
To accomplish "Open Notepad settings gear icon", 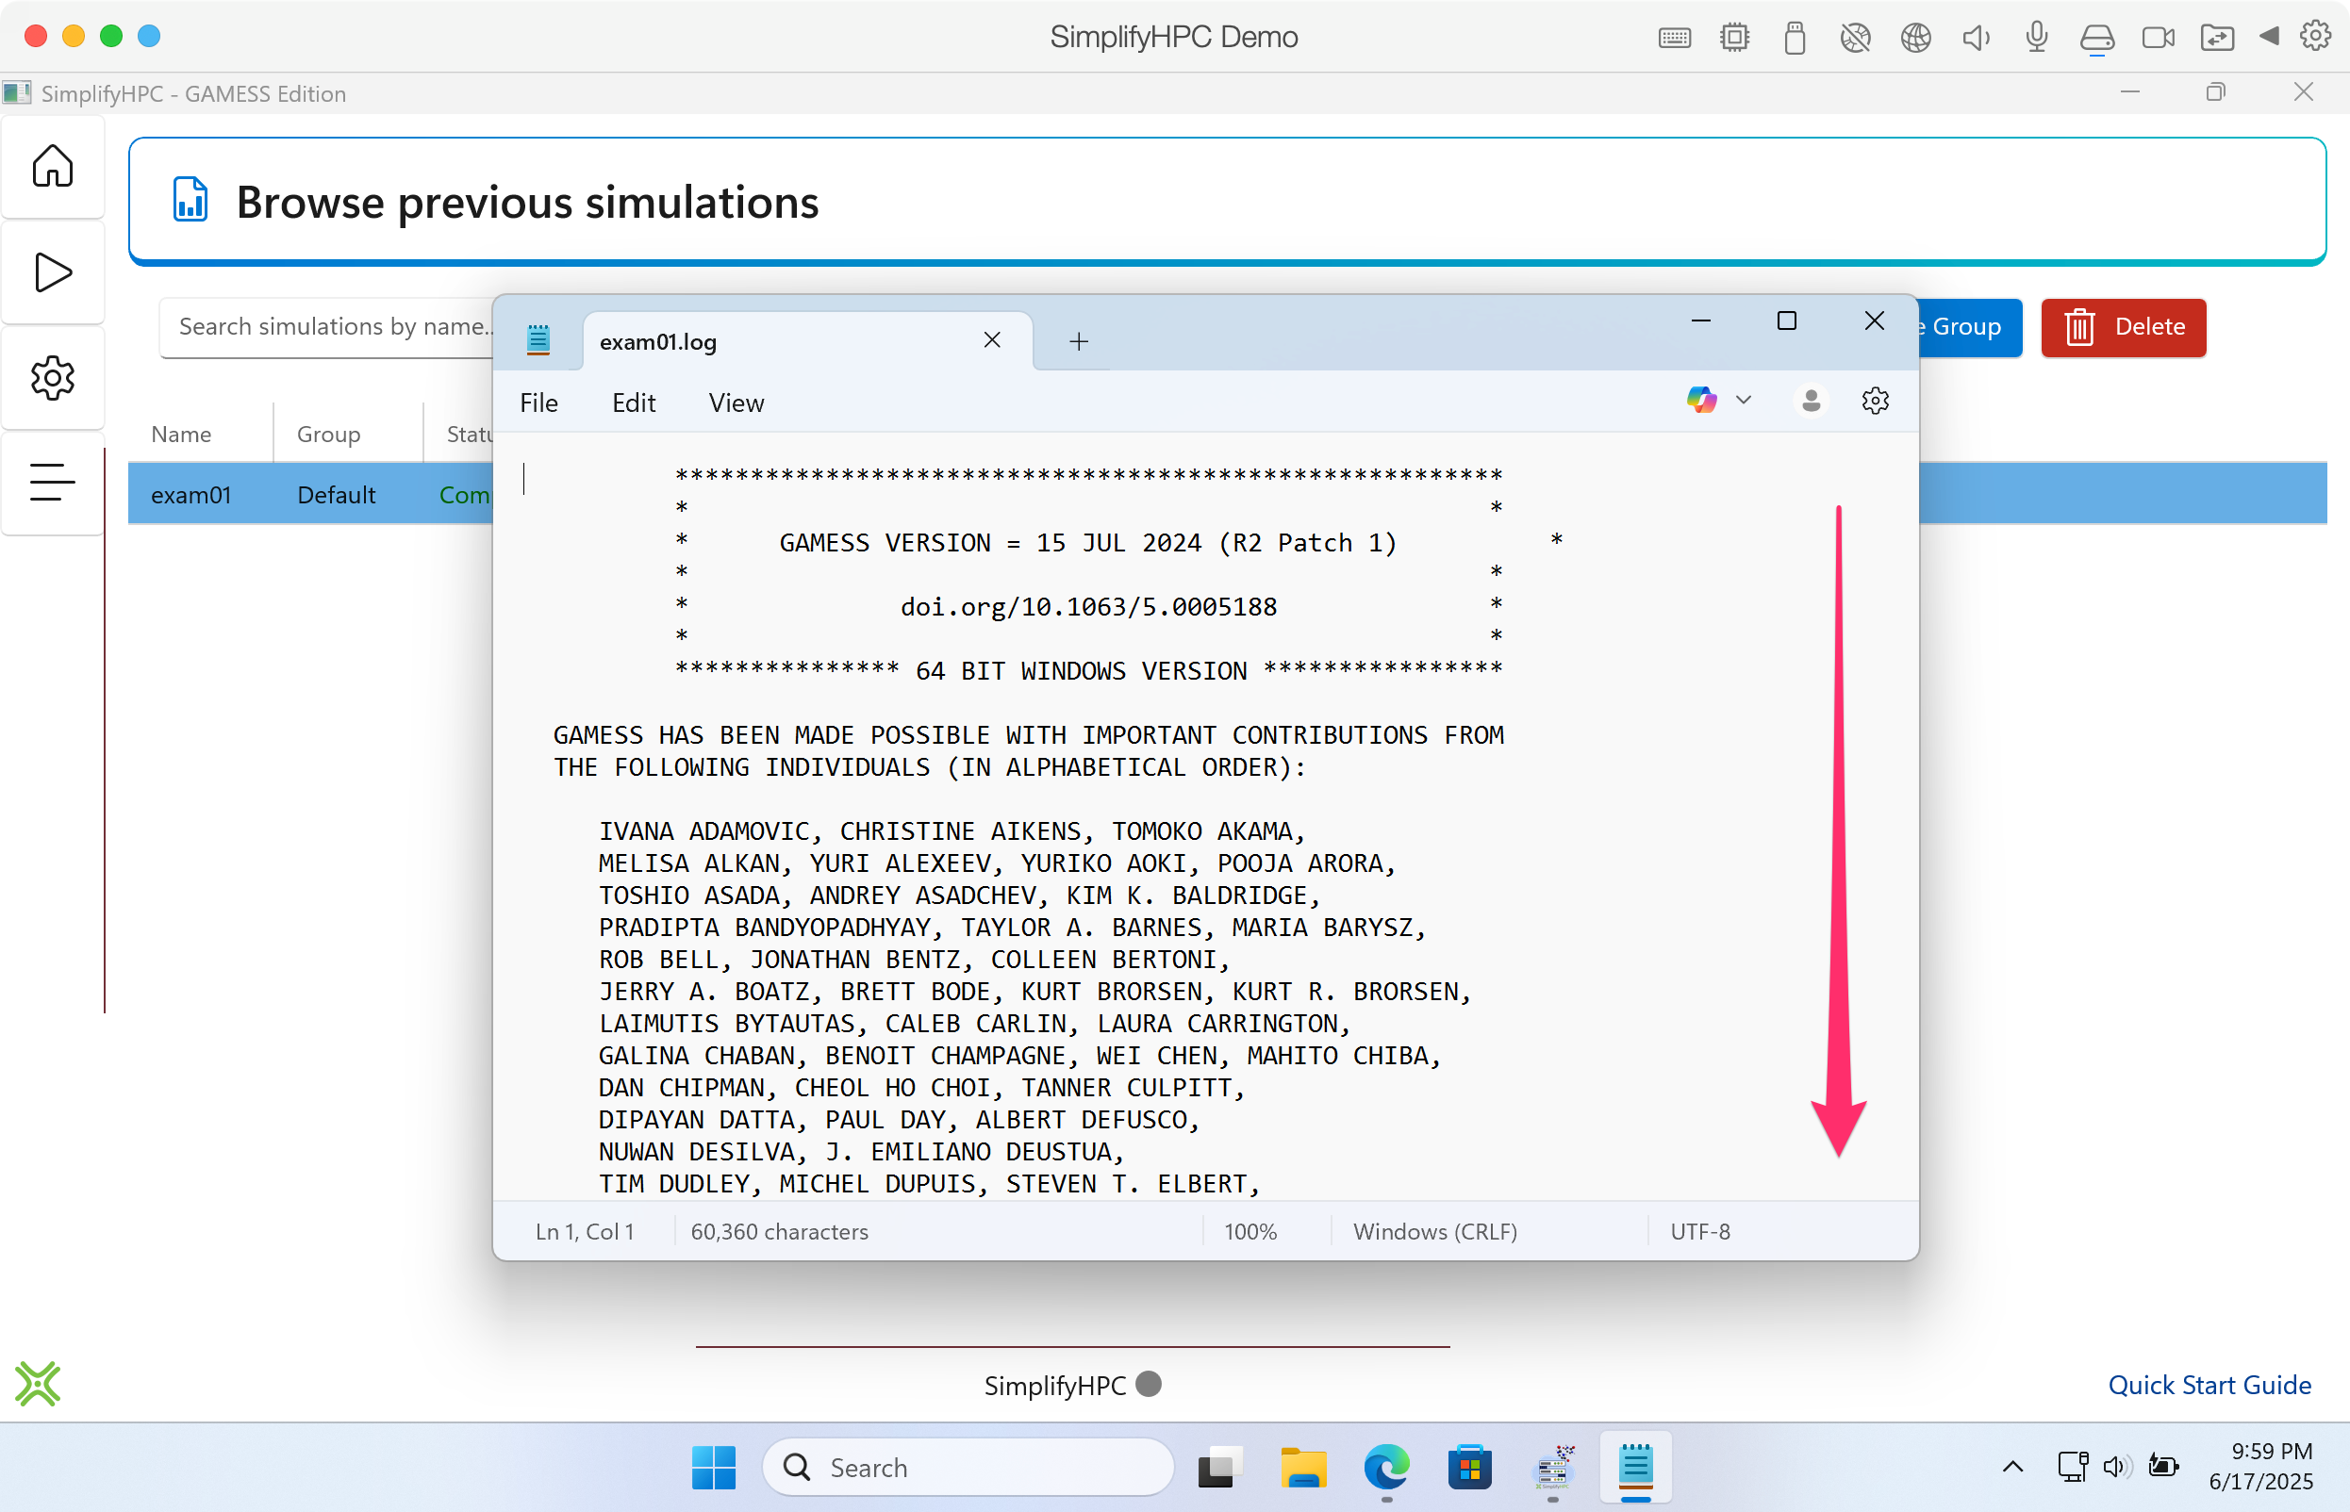I will click(x=1875, y=401).
